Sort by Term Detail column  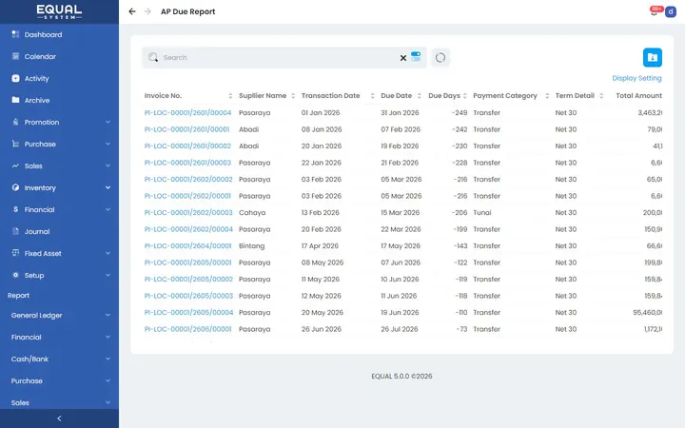[x=601, y=96]
